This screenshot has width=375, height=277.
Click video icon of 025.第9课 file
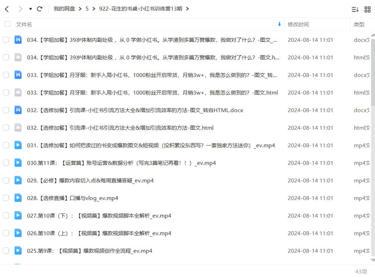tap(18, 251)
